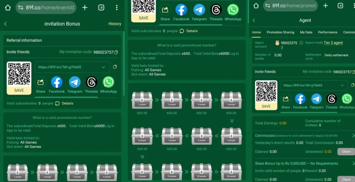This screenshot has height=182, width=355.
Task: Open the browser three-dot menu
Action: 117,8
